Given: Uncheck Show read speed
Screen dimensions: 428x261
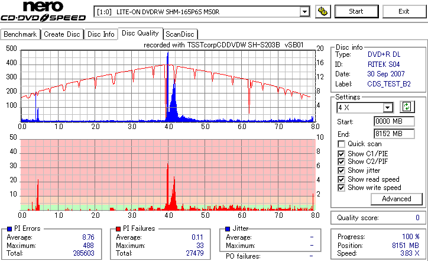Looking at the screenshot, I should coord(341,179).
